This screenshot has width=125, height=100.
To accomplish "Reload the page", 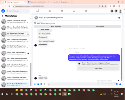I will coord(9,6).
